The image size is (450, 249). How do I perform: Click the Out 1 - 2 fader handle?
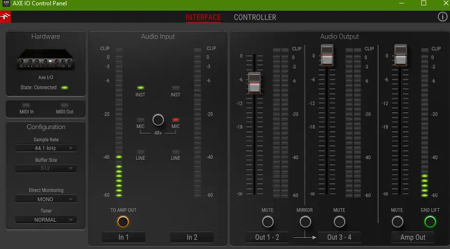coord(254,82)
